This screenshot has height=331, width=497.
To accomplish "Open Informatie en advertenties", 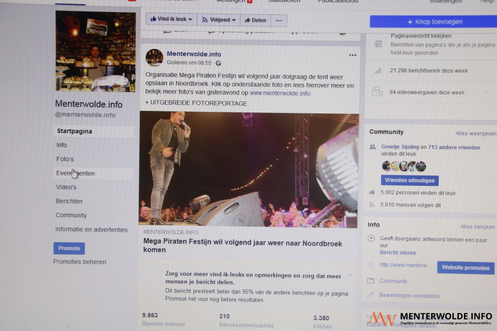I will 92,229.
